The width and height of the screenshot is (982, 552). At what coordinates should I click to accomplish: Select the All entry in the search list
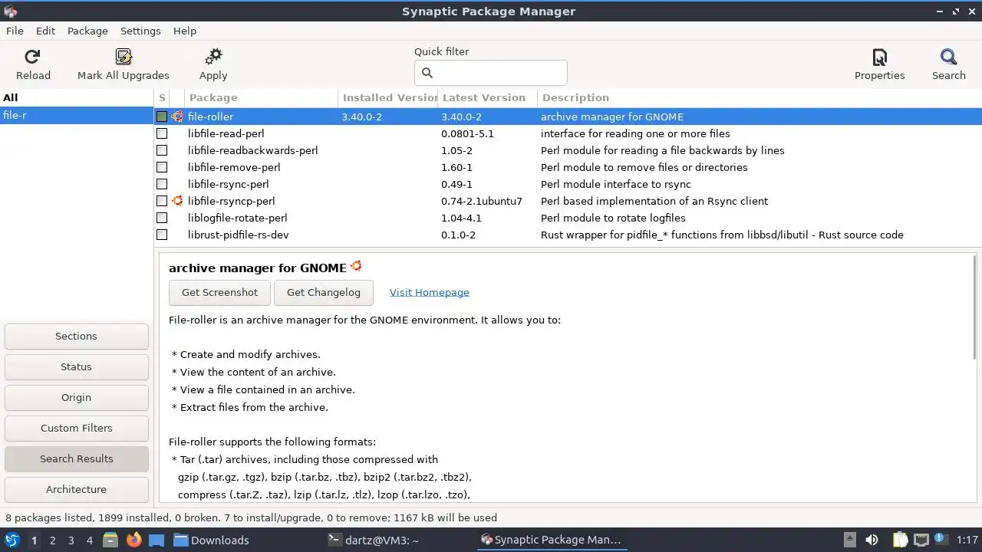point(77,97)
